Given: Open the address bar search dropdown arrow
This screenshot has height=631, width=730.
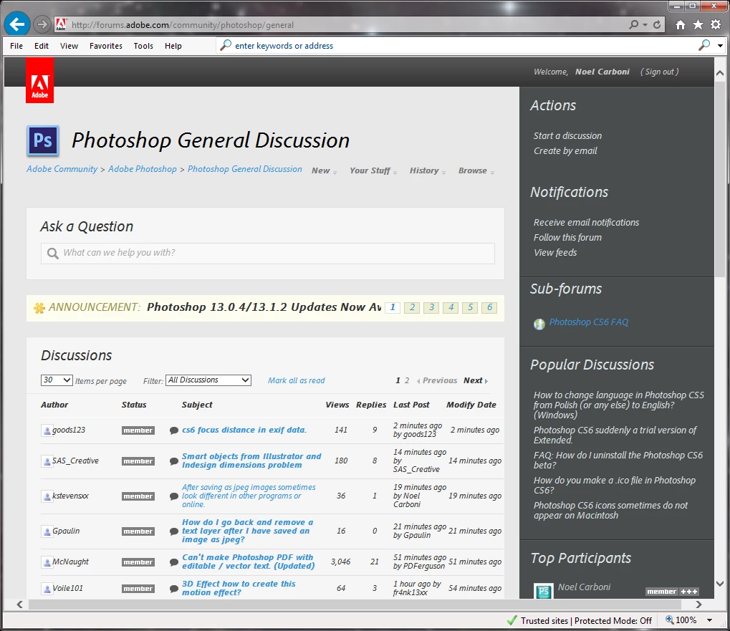Looking at the screenshot, I should coord(645,24).
